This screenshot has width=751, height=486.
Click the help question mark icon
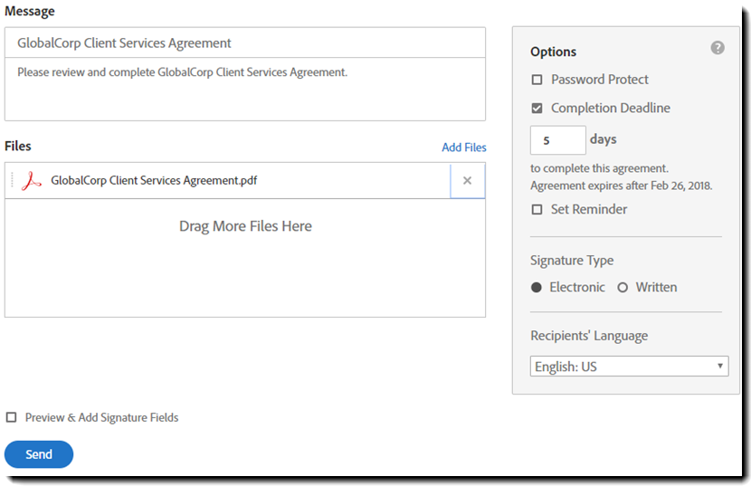tap(718, 48)
